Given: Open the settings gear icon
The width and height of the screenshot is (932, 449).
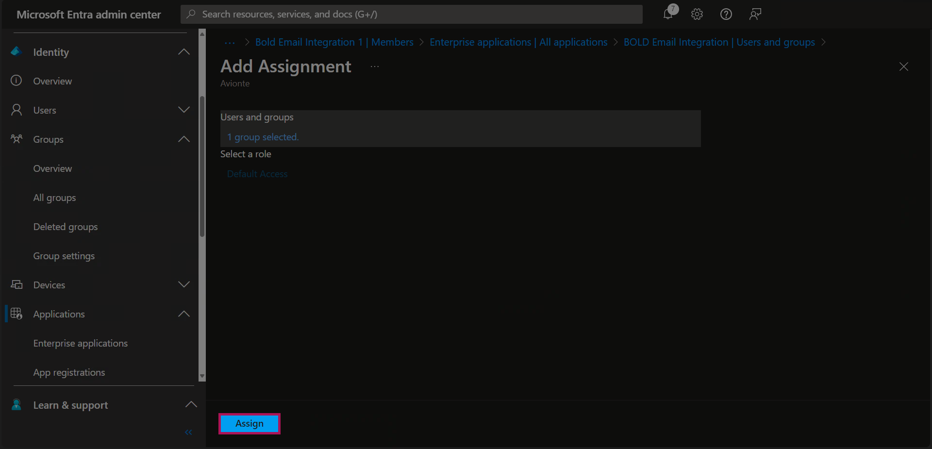Looking at the screenshot, I should [x=697, y=14].
